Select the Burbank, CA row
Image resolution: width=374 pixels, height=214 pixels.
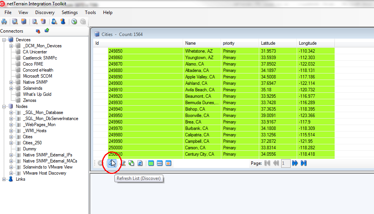(197, 128)
